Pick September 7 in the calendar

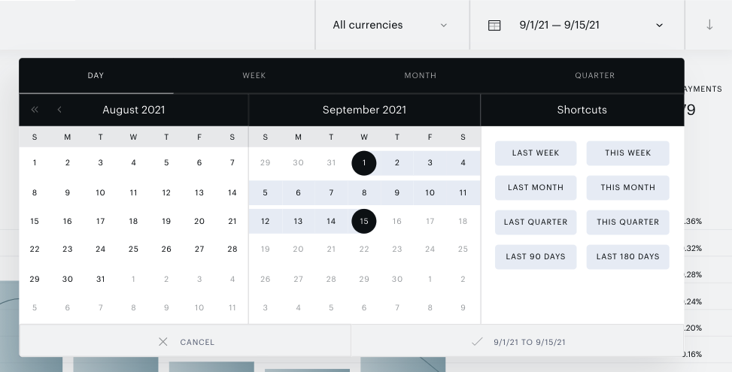coord(331,192)
